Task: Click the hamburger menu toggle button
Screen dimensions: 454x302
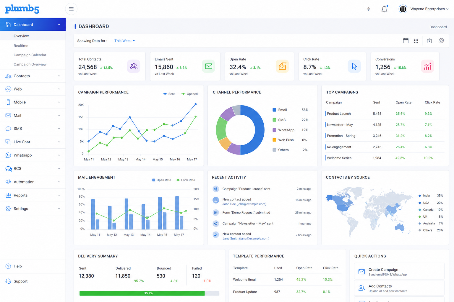Action: click(x=71, y=9)
